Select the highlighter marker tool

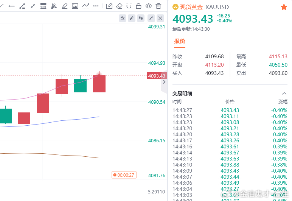[64, 6]
